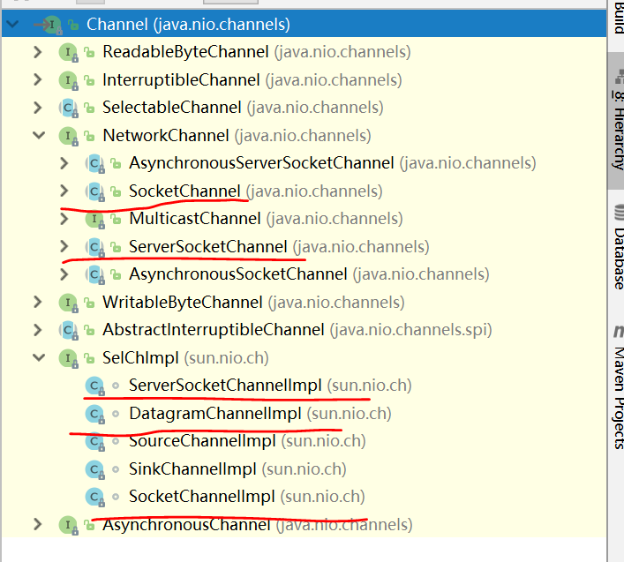Select the ServerSocketChannel (java.nio.channels) row
624x562 pixels.
point(304,247)
